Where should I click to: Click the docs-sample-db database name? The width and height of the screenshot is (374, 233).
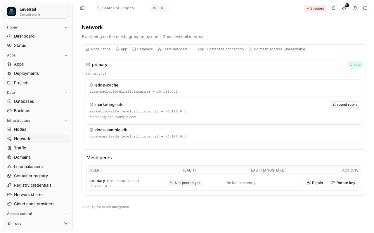coord(111,130)
